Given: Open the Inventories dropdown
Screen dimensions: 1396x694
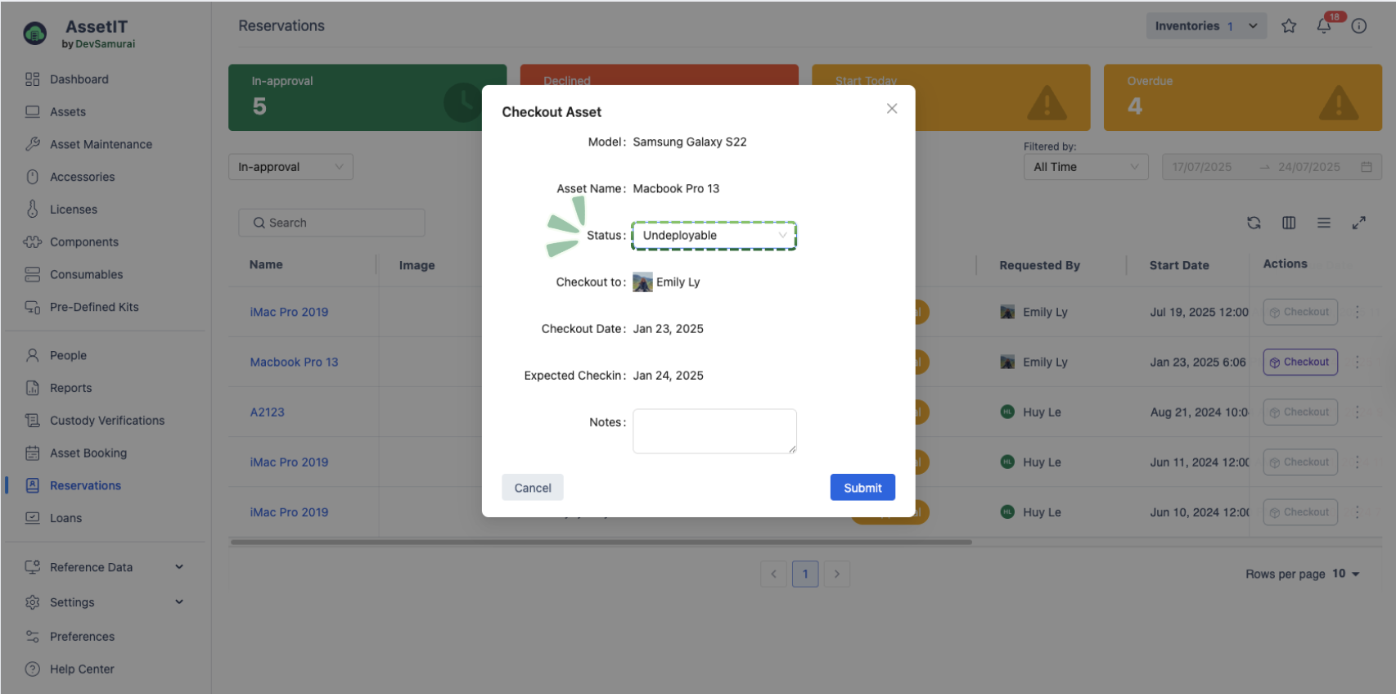Looking at the screenshot, I should 1205,26.
